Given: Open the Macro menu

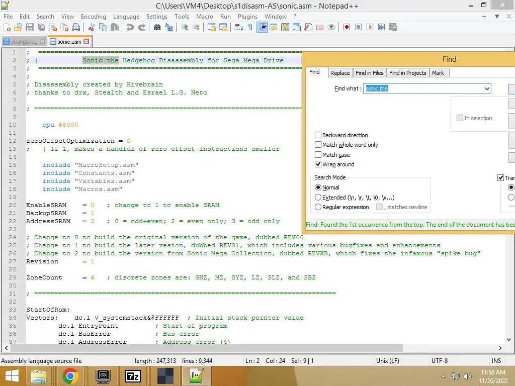Looking at the screenshot, I should click(x=204, y=17).
